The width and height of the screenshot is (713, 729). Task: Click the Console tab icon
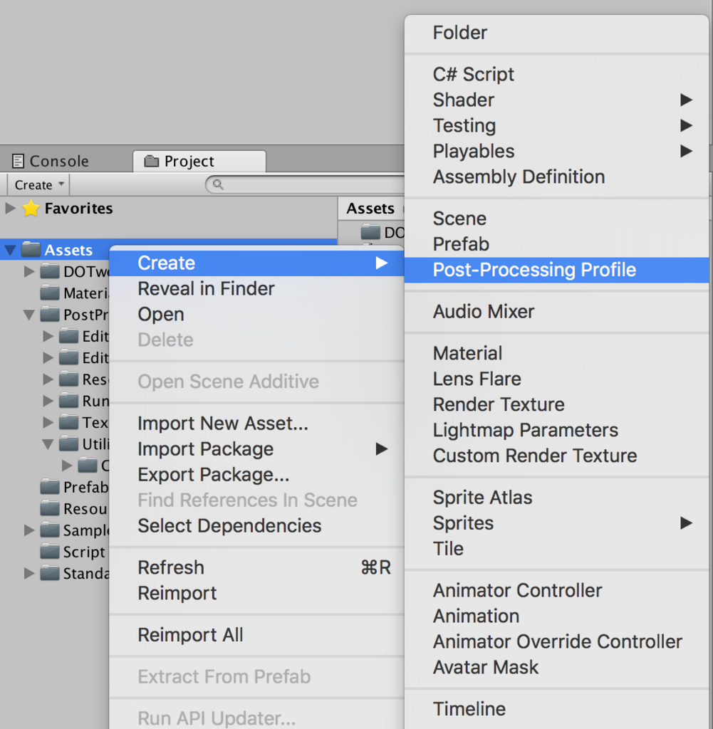click(x=18, y=161)
